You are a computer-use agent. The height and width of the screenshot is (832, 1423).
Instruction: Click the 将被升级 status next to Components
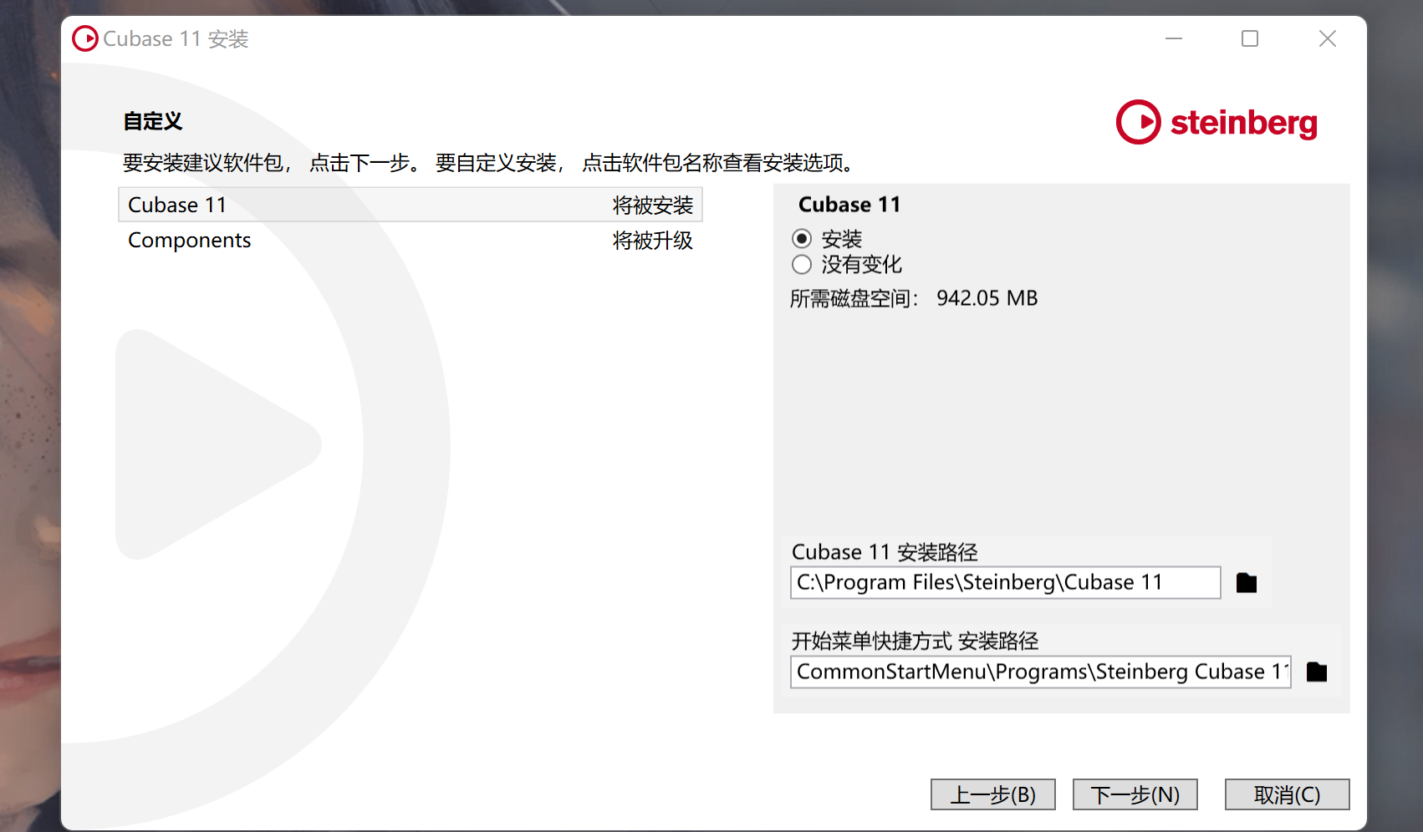[652, 241]
